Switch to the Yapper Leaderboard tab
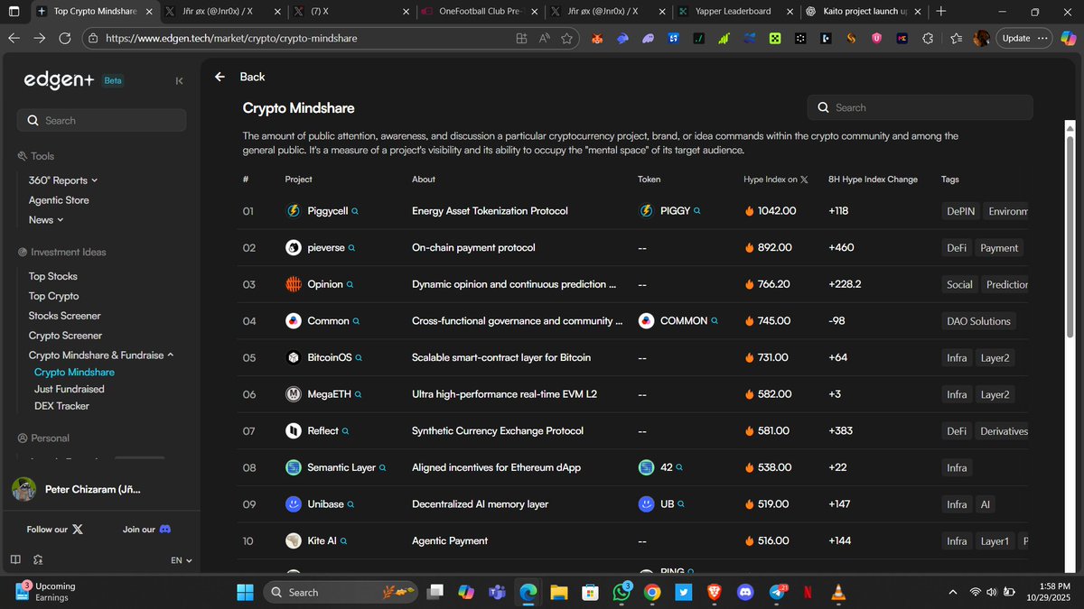Image resolution: width=1084 pixels, height=609 pixels. point(736,11)
